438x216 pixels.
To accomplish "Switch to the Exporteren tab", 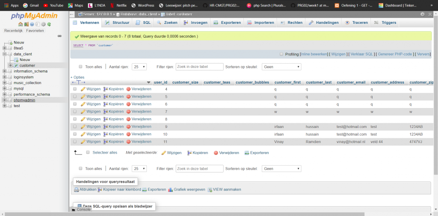I will click(x=227, y=23).
